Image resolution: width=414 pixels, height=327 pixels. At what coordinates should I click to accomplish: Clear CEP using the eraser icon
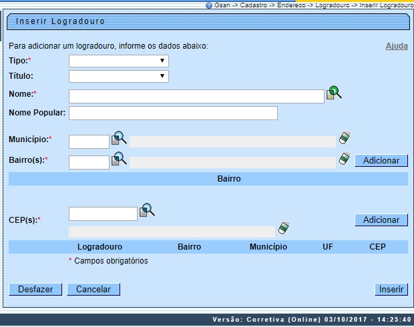click(284, 228)
